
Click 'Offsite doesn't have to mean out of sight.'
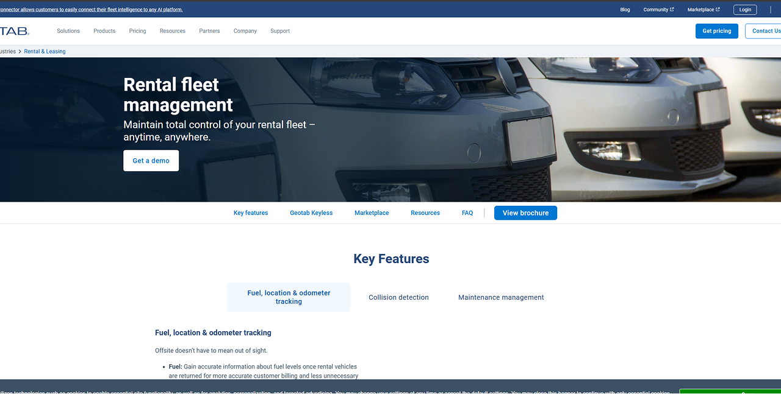(x=211, y=351)
